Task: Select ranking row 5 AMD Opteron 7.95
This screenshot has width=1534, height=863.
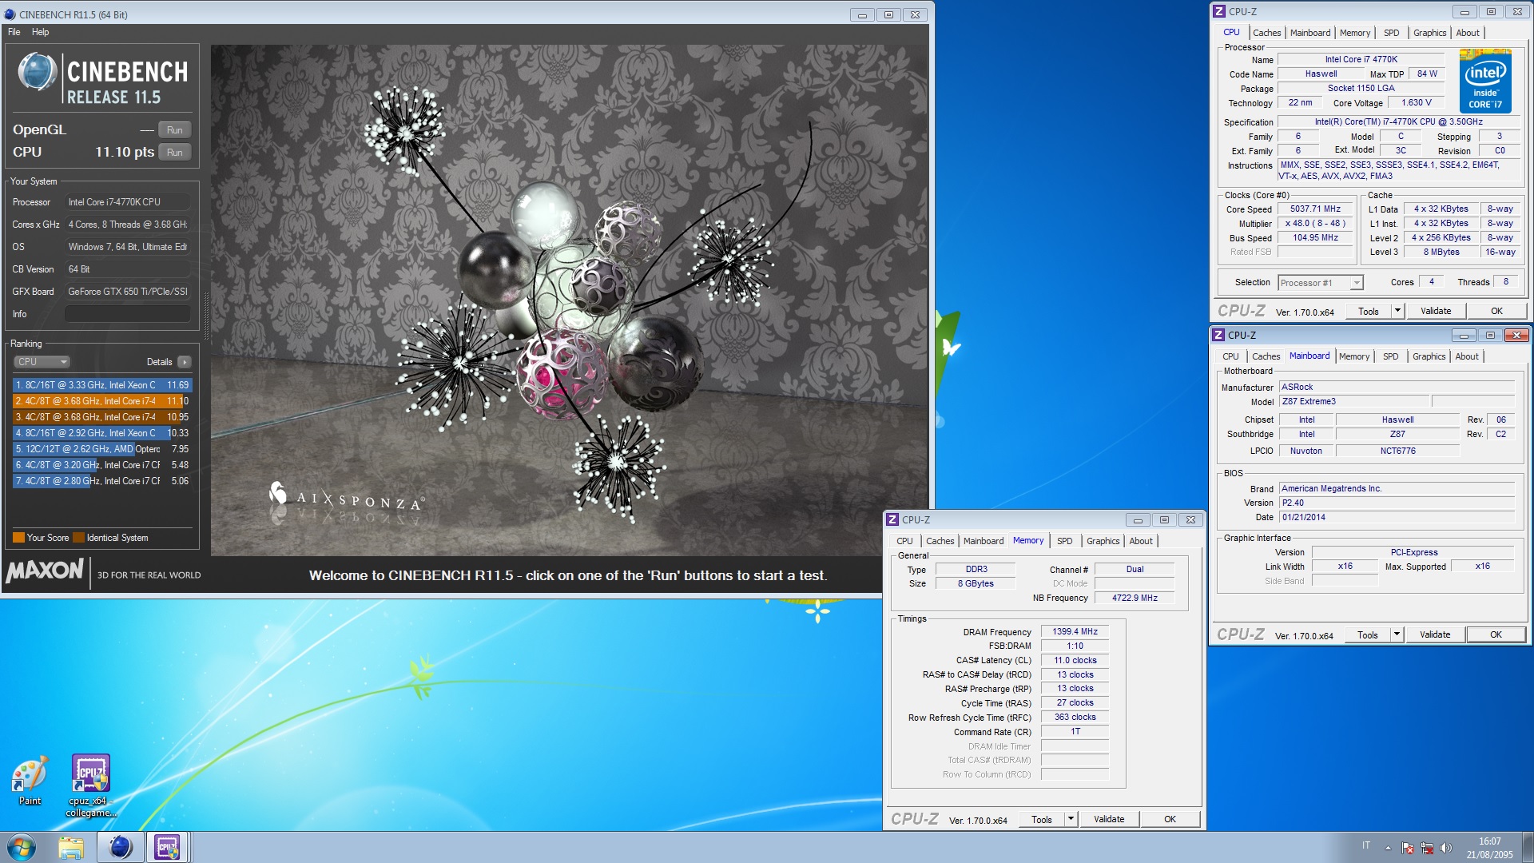Action: point(101,449)
